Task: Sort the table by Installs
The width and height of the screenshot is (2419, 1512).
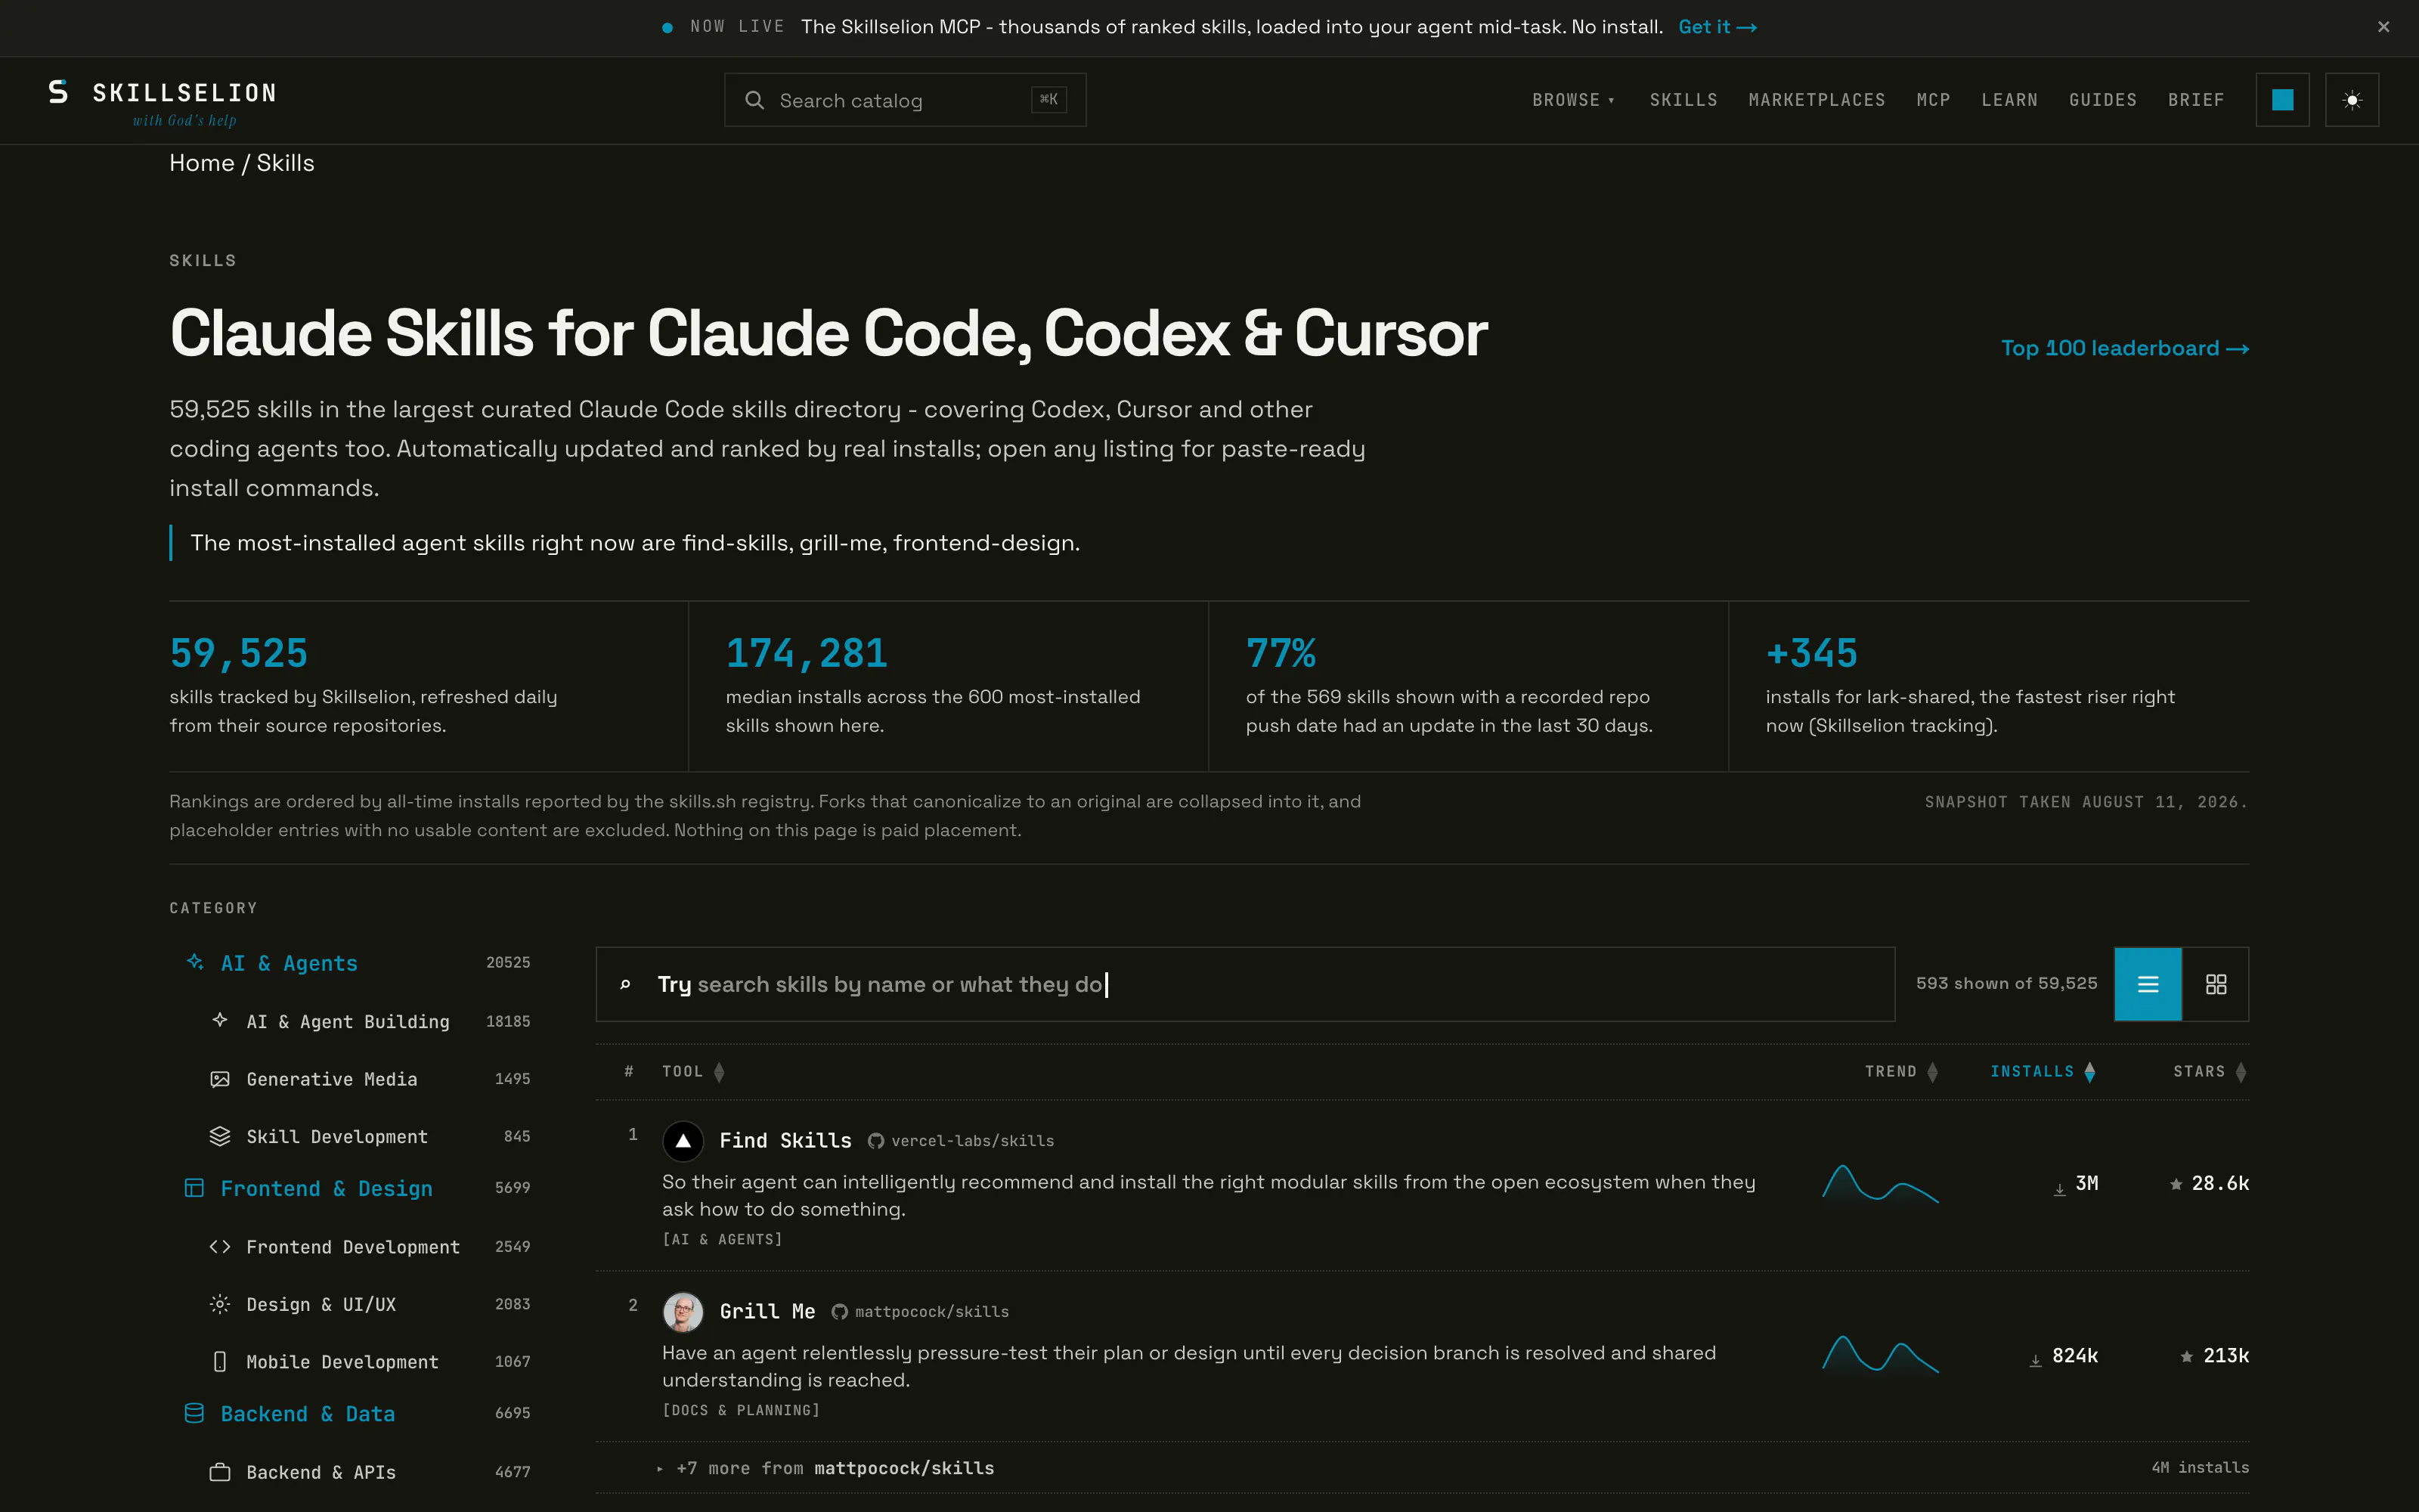Action: pyautogui.click(x=2043, y=1072)
